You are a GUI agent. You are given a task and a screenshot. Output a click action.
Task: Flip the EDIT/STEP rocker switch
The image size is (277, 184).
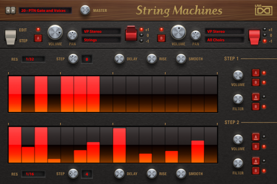click(x=10, y=37)
